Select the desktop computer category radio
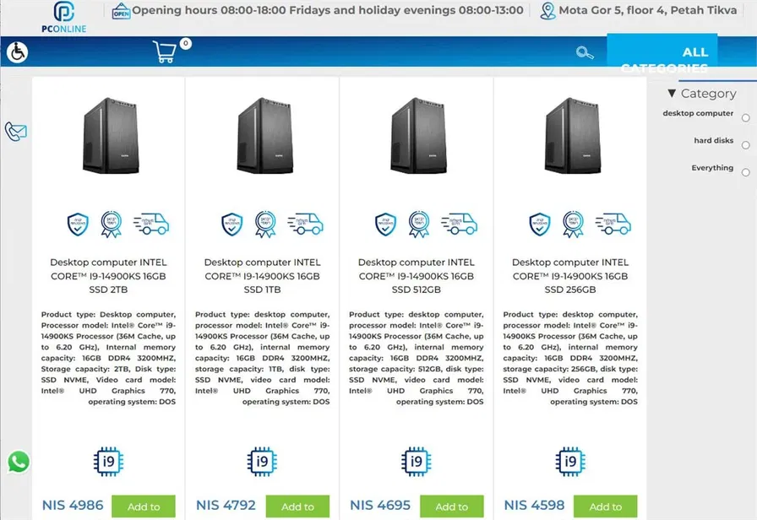Viewport: 757px width, 520px height. pyautogui.click(x=745, y=118)
